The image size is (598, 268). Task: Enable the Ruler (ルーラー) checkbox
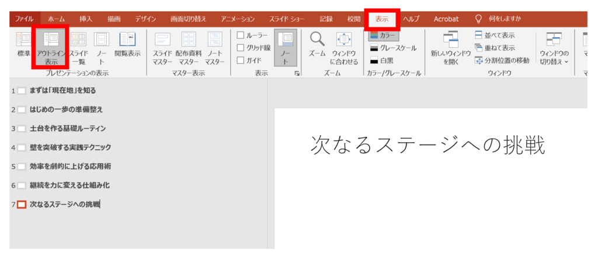(240, 36)
